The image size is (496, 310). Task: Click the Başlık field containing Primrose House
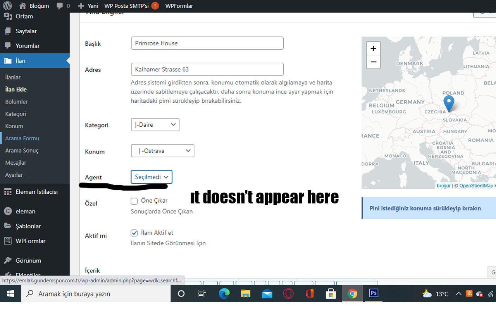tap(207, 43)
